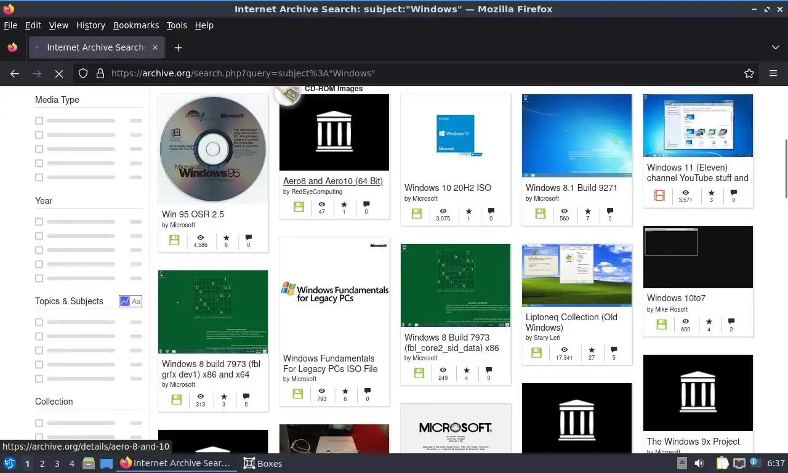788x473 pixels.
Task: Switch to workspace 2 on the taskbar
Action: point(42,464)
